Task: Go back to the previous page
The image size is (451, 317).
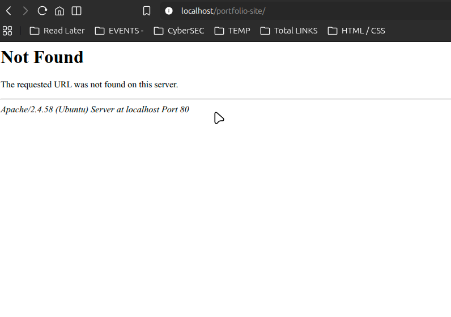Action: pos(8,11)
